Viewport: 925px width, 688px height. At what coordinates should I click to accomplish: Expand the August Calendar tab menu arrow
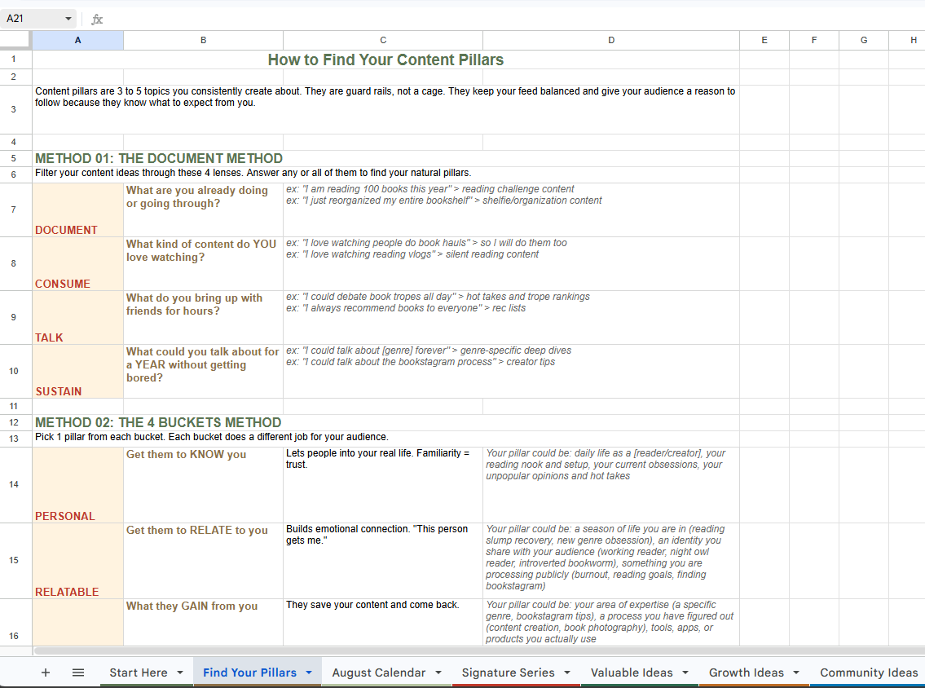(438, 673)
